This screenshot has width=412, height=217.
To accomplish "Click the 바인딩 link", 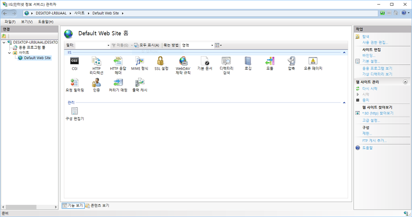I will [368, 56].
